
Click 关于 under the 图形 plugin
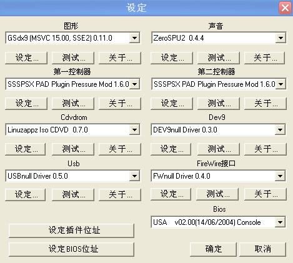(x=120, y=57)
